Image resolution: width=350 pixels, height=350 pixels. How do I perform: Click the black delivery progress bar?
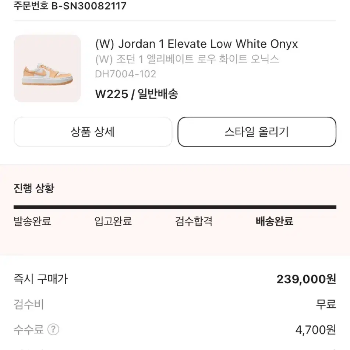click(175, 207)
